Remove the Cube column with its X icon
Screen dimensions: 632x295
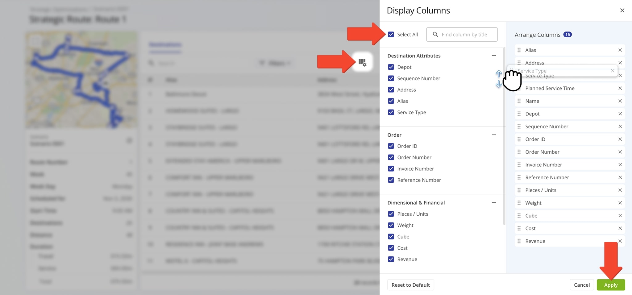click(x=621, y=215)
